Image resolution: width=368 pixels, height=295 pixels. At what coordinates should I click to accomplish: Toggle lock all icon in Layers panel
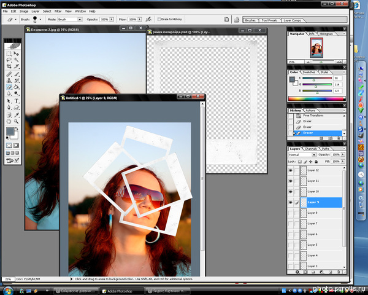tap(316, 162)
